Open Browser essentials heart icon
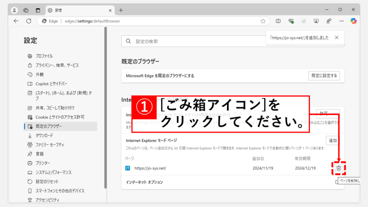This screenshot has height=207, width=368. click(x=291, y=21)
